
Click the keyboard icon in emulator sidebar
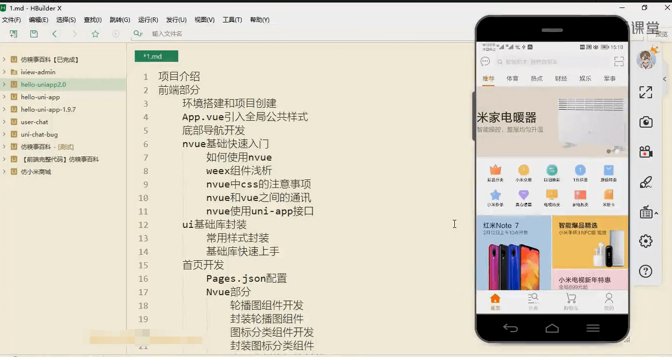point(646,212)
